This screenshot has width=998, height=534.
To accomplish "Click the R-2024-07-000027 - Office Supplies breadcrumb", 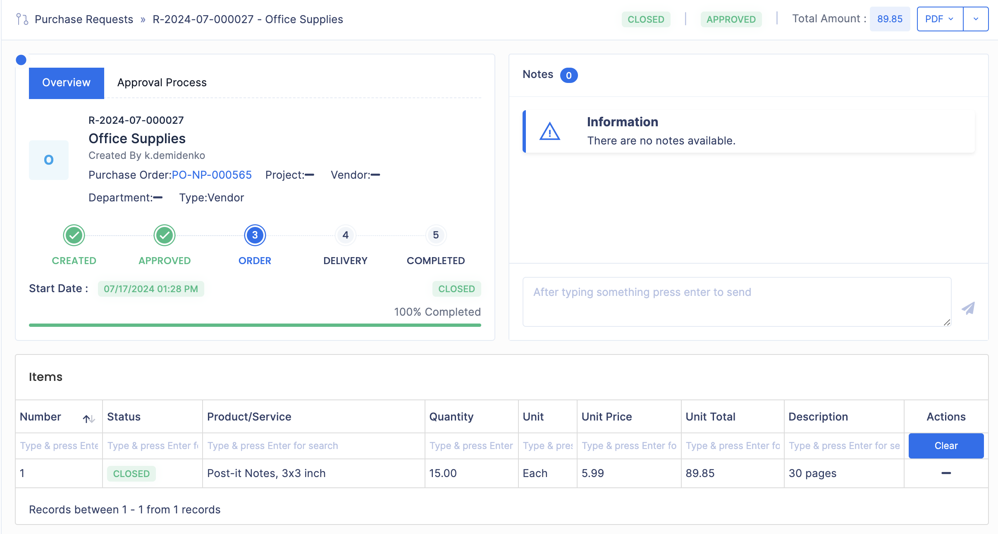I will click(x=248, y=19).
